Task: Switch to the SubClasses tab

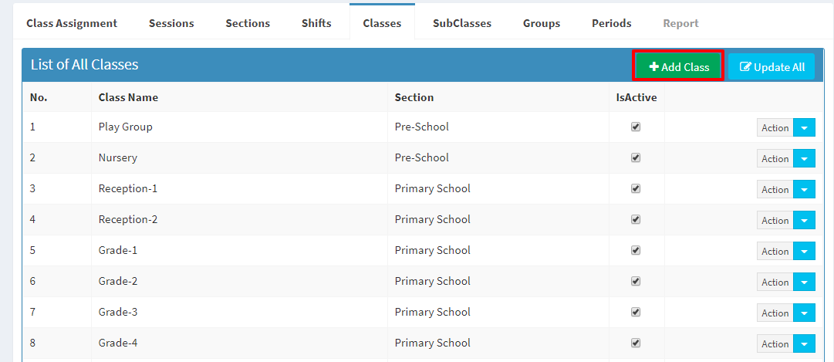Action: pyautogui.click(x=461, y=23)
